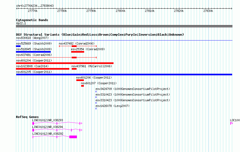Viewport: 240px width, 152px height.
Task: Click the LINC01012 NR_038293 transcript glyph
Action: click(57, 123)
